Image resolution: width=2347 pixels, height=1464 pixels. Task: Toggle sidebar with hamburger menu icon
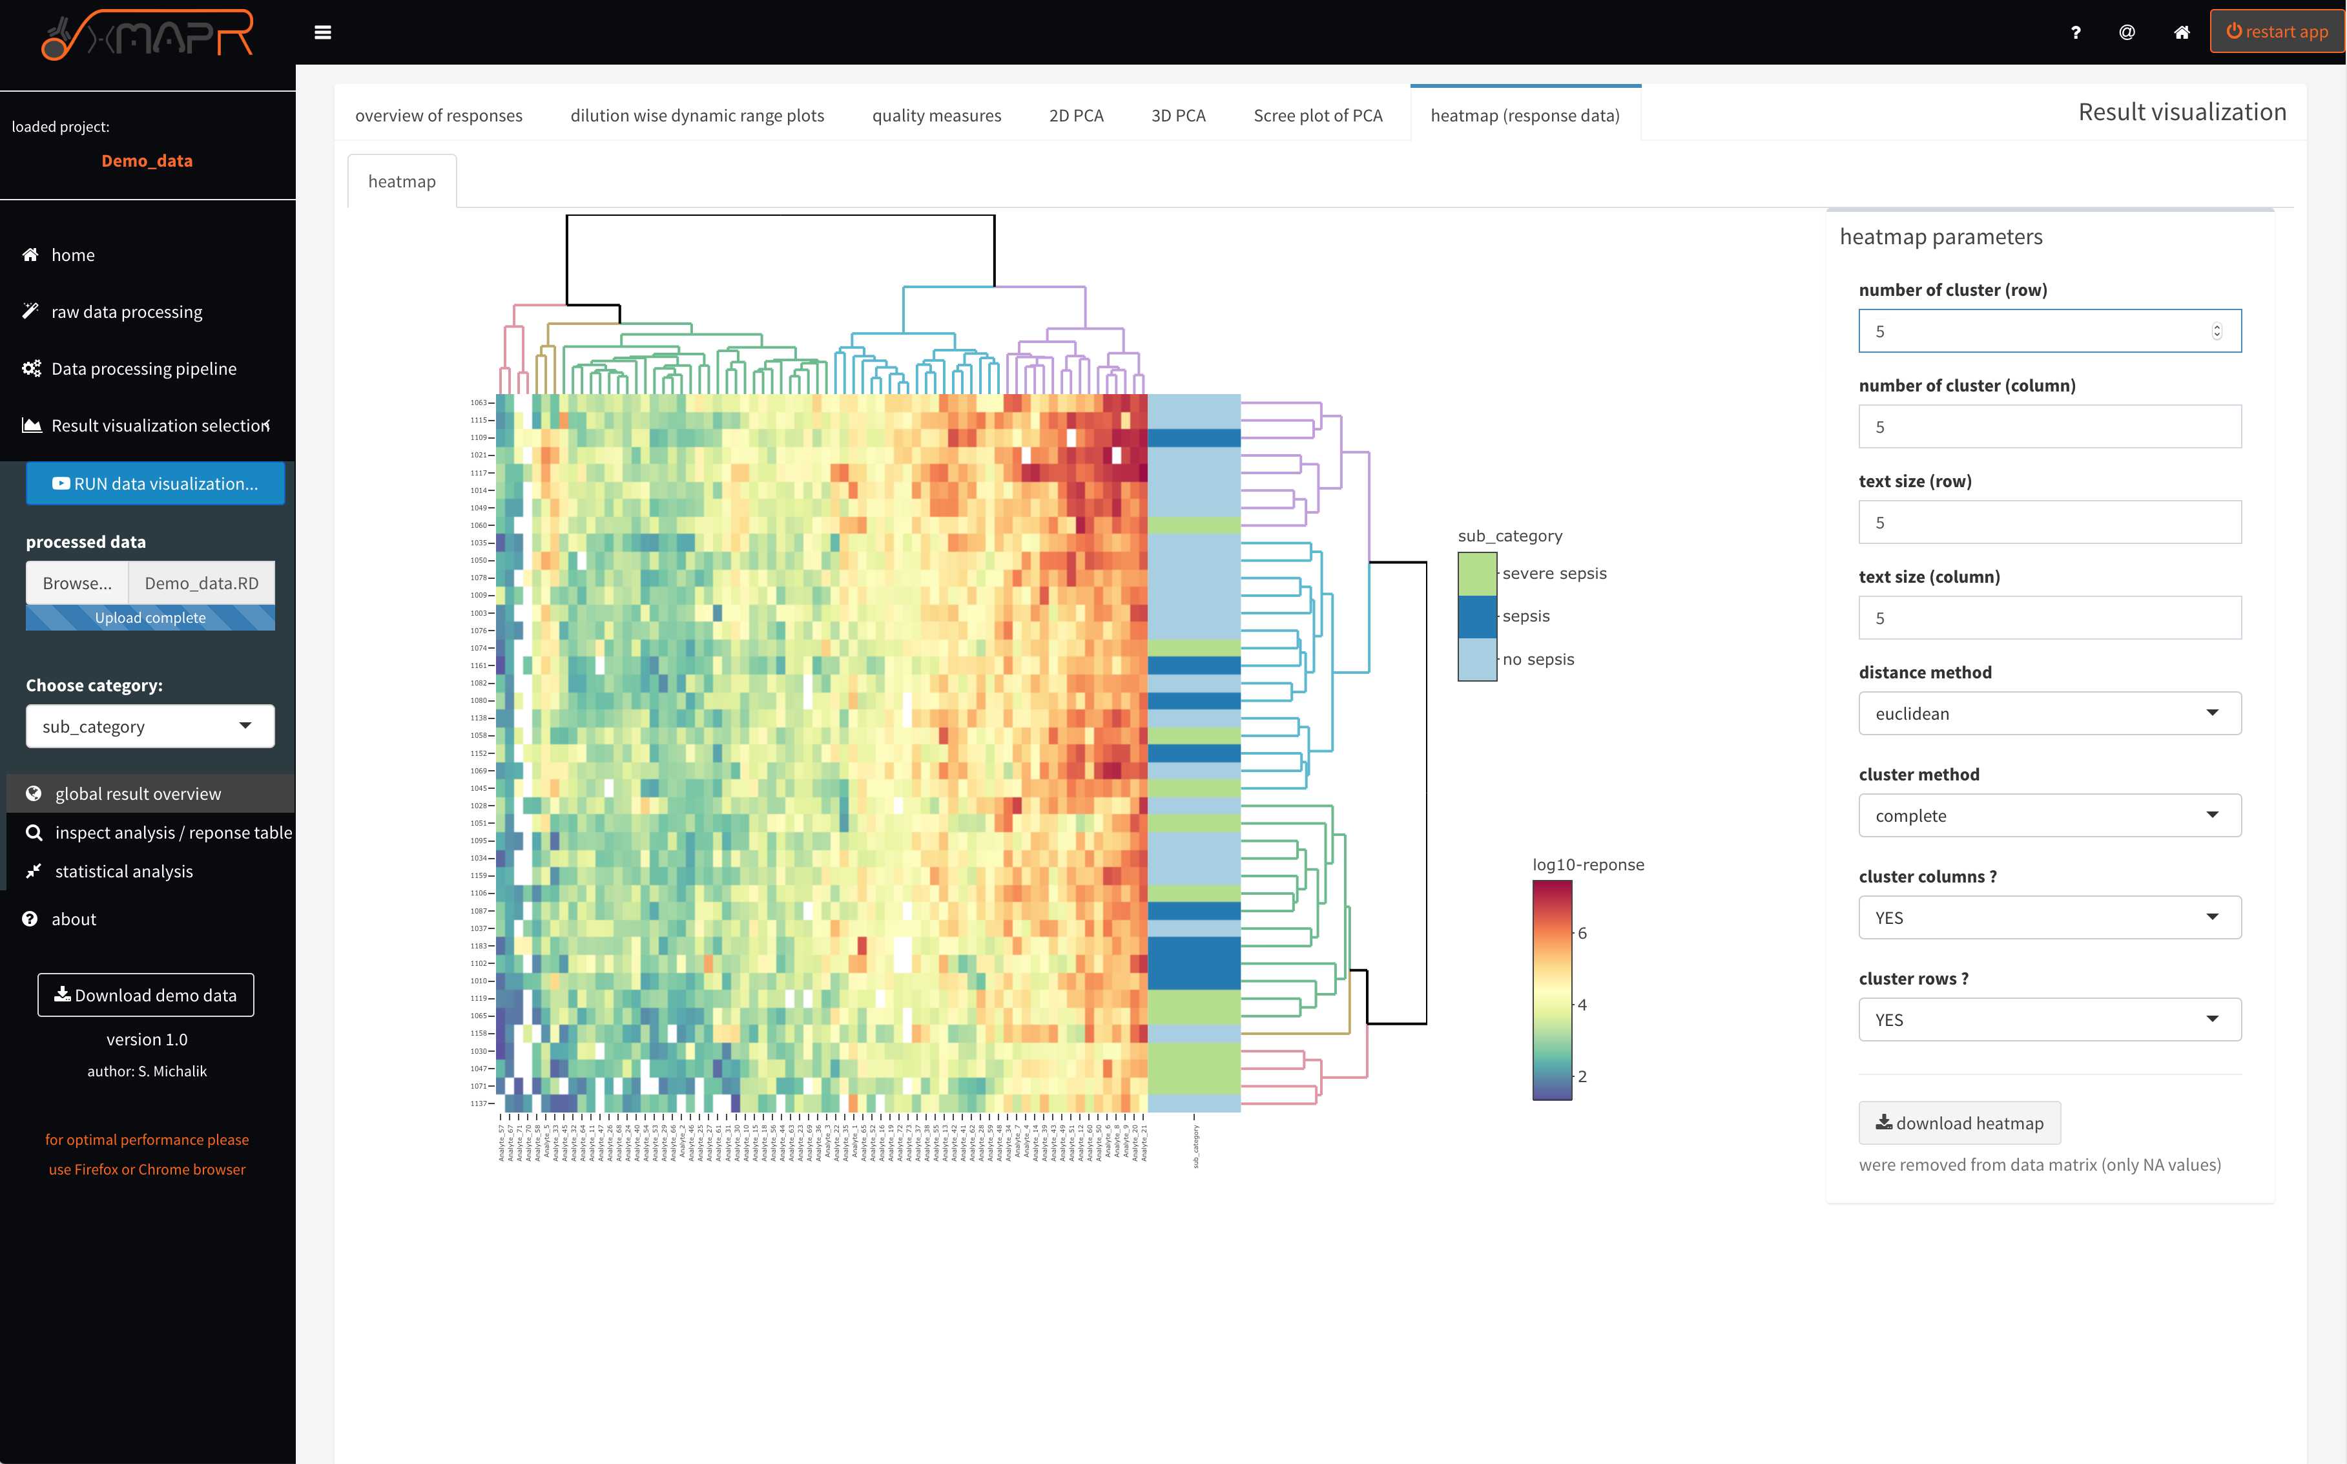pyautogui.click(x=324, y=32)
